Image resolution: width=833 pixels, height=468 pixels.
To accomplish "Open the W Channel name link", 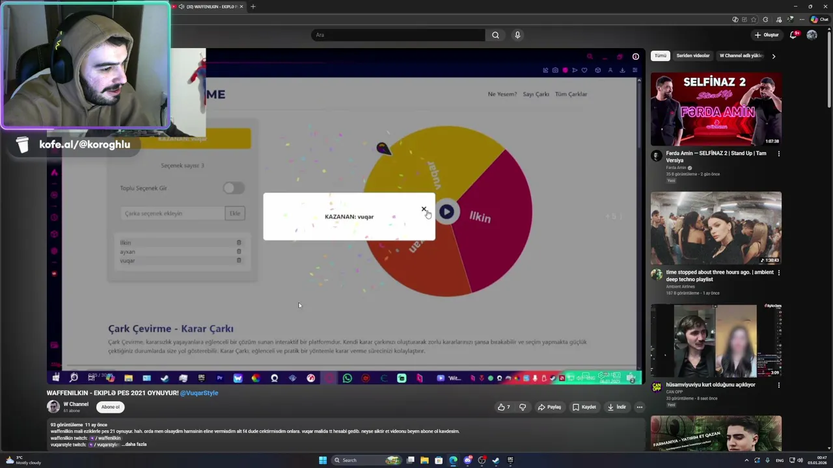I will point(75,404).
